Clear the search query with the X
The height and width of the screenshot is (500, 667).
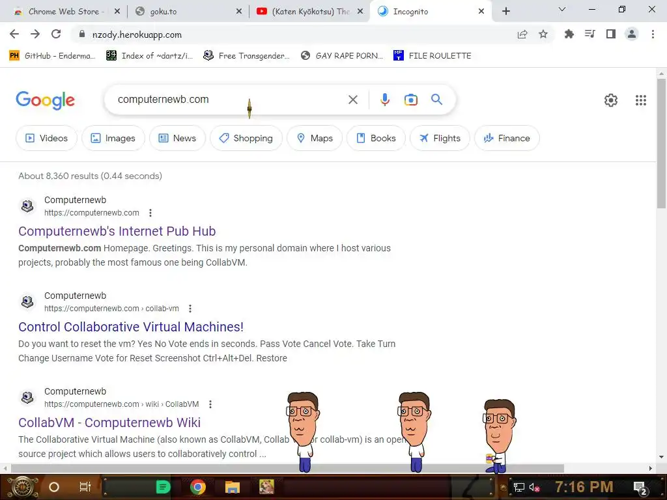352,100
